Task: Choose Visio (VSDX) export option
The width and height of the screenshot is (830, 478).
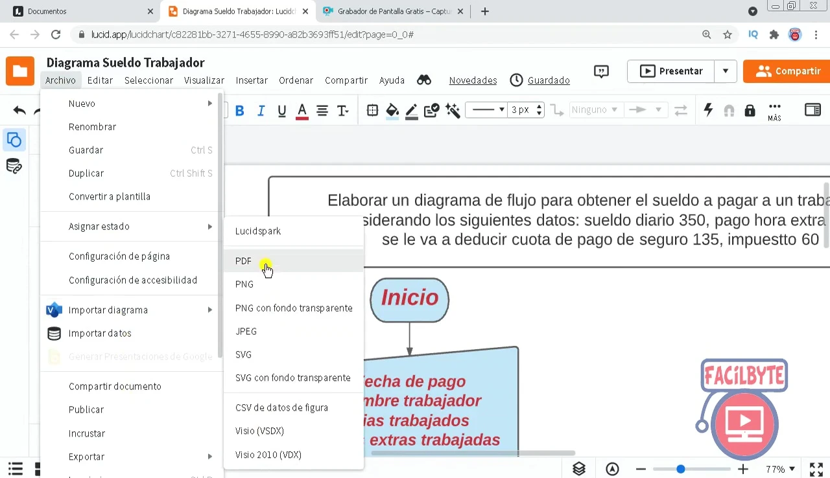Action: (293, 431)
